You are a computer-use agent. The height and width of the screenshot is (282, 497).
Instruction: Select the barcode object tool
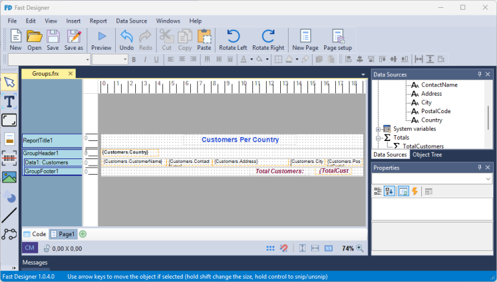9,158
